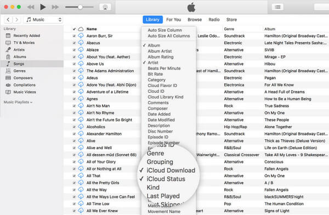This screenshot has height=215, width=329.
Task: Download All the Way via cloud icon
Action: (81, 190)
